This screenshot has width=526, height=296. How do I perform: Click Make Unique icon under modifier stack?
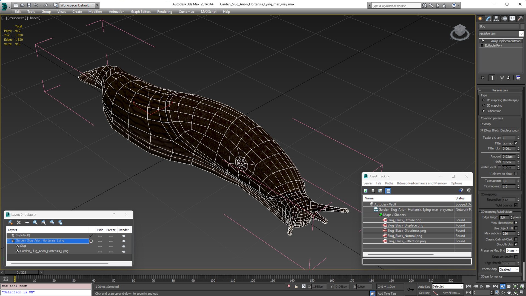point(502,78)
